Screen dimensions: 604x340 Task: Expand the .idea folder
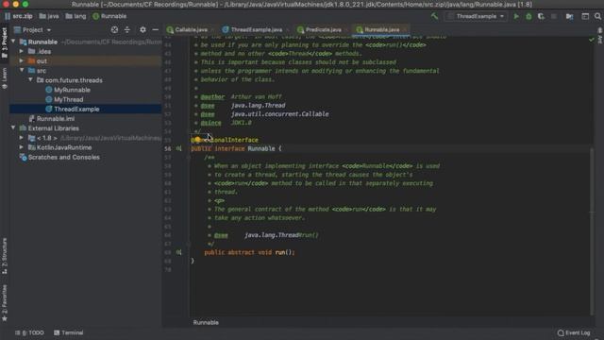coord(22,51)
